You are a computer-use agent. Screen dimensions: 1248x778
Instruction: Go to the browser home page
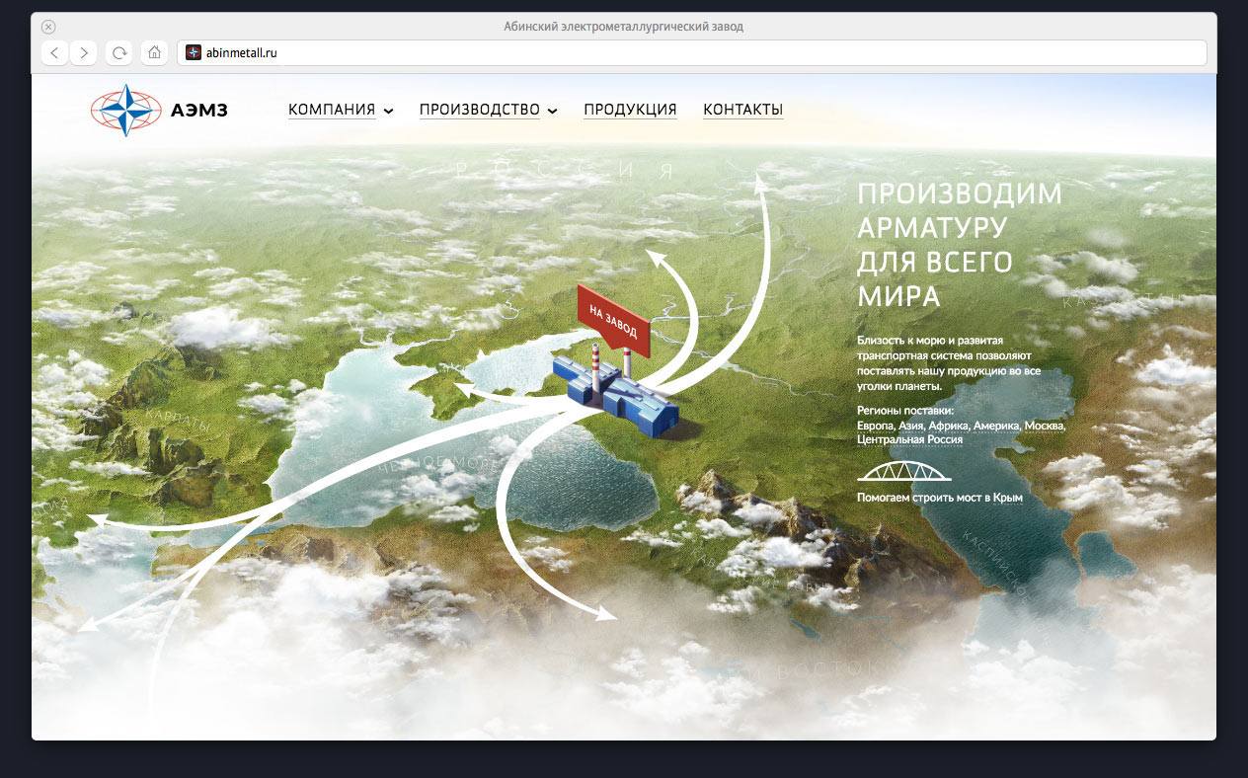(153, 52)
